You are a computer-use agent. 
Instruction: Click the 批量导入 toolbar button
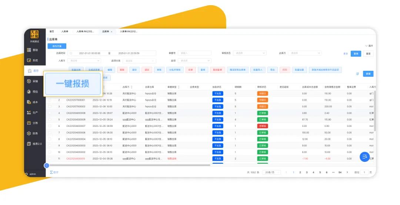coord(258,70)
